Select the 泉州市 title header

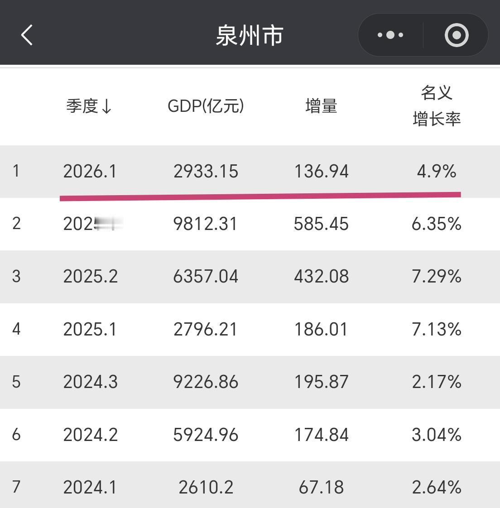[x=249, y=34]
